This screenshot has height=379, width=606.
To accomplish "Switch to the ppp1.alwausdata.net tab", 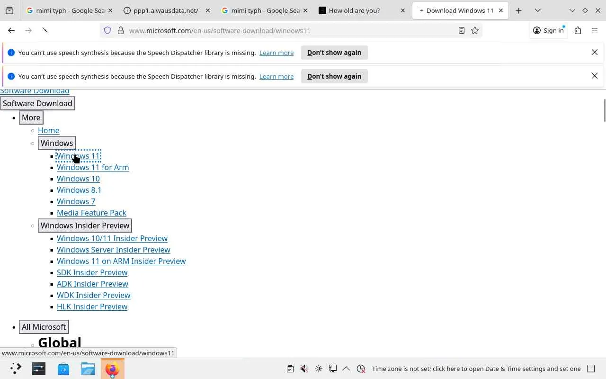I will click(x=166, y=10).
